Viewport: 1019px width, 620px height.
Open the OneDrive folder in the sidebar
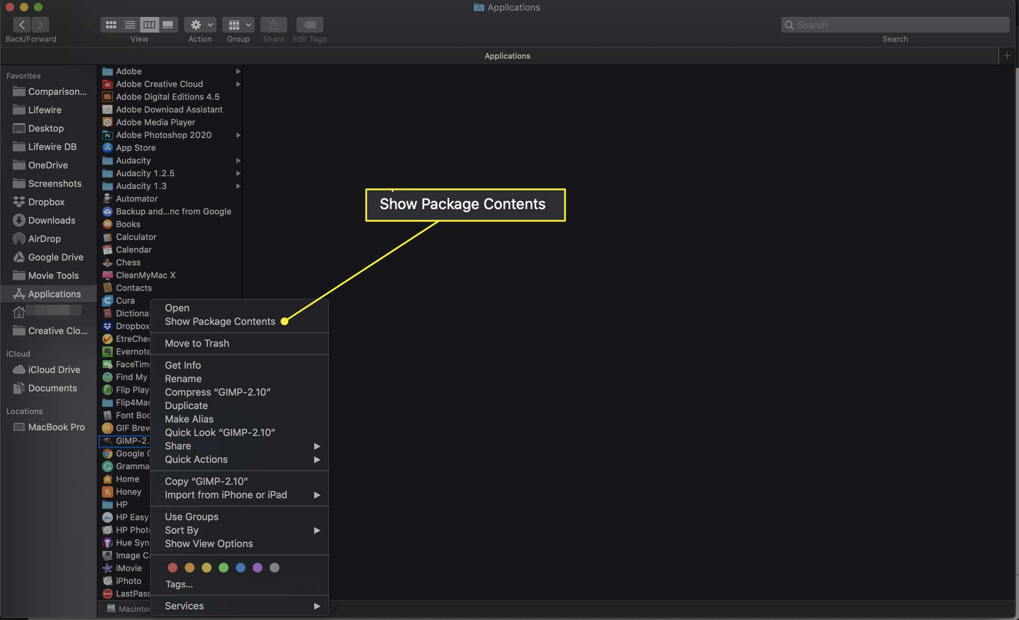point(47,165)
